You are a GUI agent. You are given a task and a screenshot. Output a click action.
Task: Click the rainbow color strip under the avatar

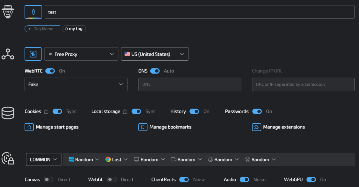(x=33, y=18)
